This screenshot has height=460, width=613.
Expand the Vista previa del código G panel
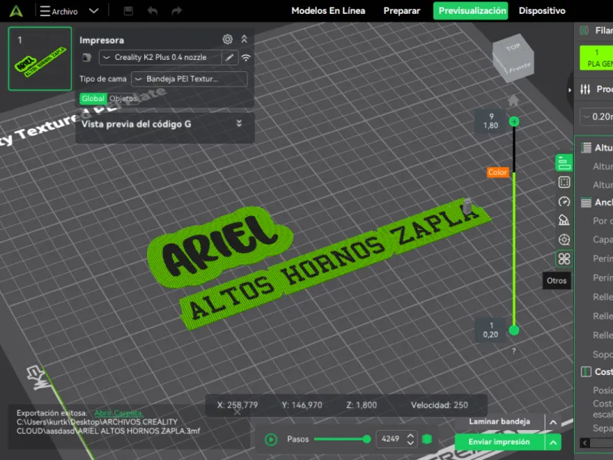(239, 123)
